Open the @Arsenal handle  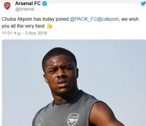coord(25,9)
